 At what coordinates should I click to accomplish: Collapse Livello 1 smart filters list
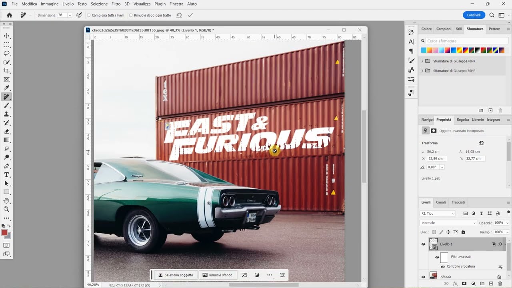(x=504, y=244)
